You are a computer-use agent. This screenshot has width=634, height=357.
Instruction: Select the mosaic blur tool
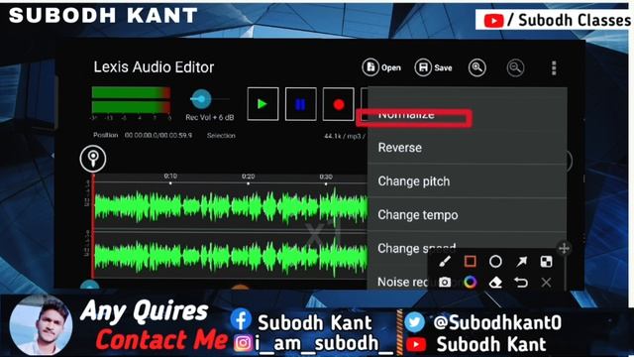(x=546, y=262)
